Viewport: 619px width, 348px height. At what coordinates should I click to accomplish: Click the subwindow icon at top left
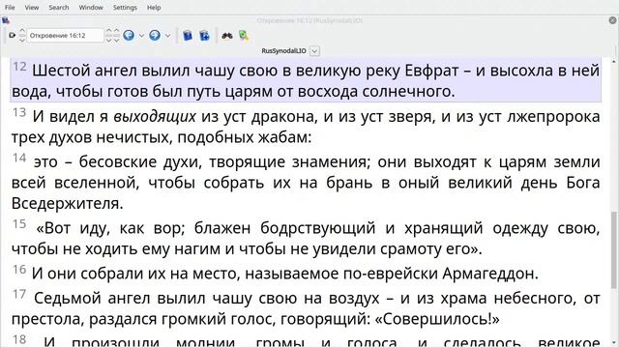tap(6, 20)
